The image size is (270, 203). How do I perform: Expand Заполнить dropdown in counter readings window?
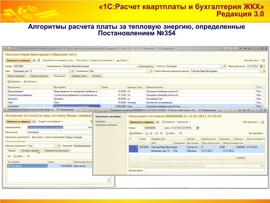pos(184,122)
